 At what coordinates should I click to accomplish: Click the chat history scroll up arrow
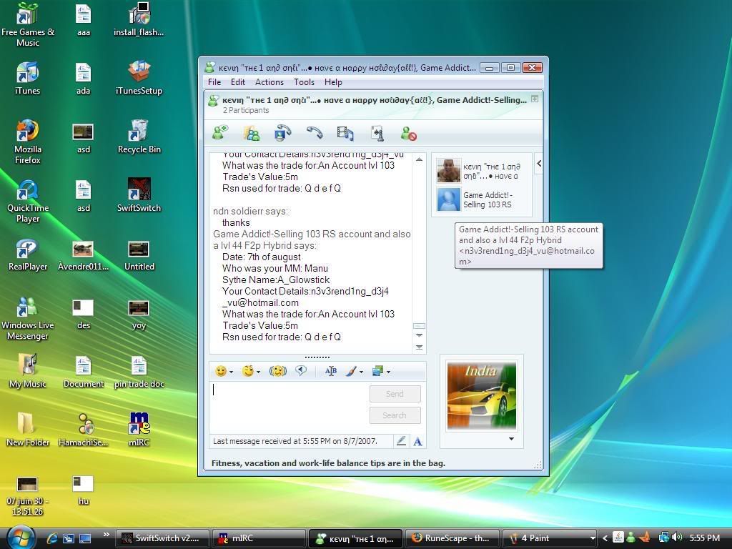tap(419, 159)
